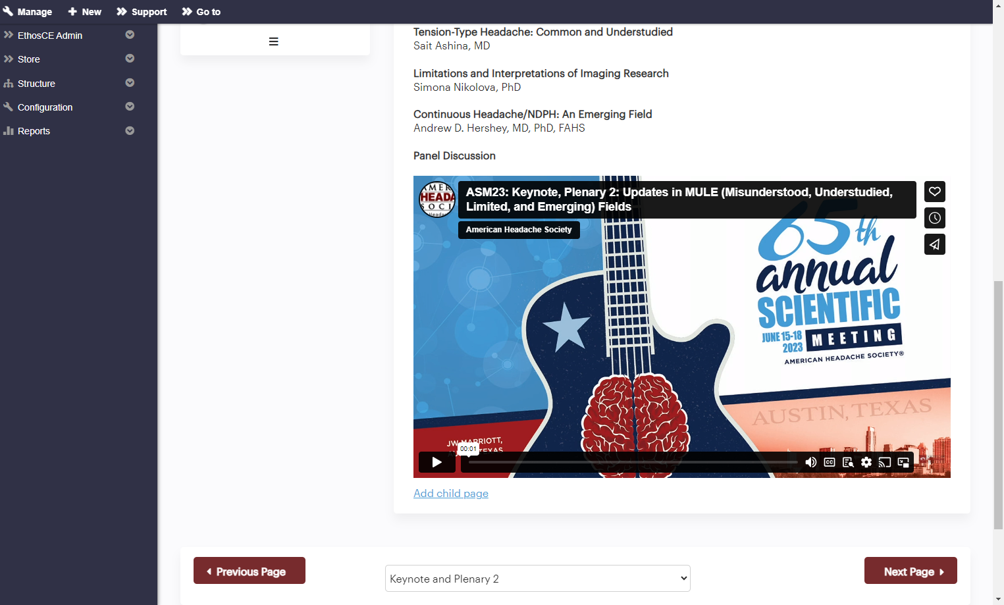Screen dimensions: 1004x605
Task: Cast the video to another device
Action: point(885,462)
